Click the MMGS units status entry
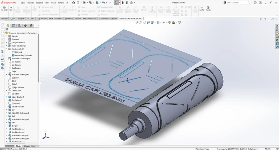Viewport: 279px width, 150px height. click(x=267, y=149)
